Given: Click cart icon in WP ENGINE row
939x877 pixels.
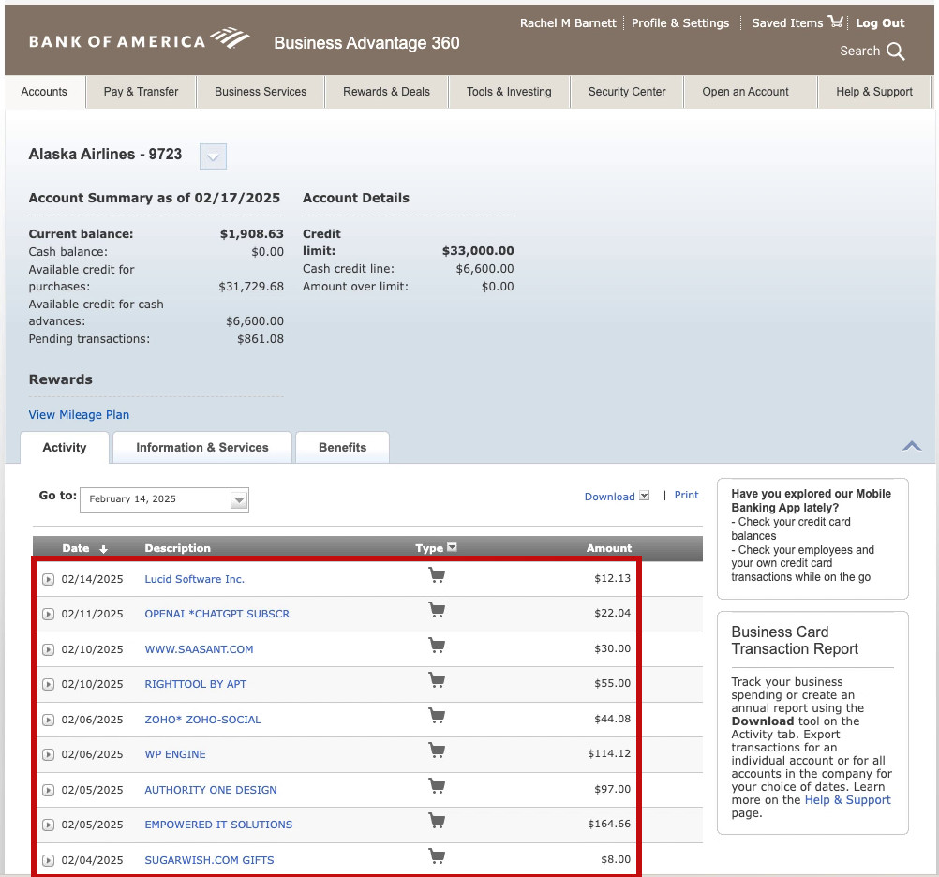Looking at the screenshot, I should 437,751.
